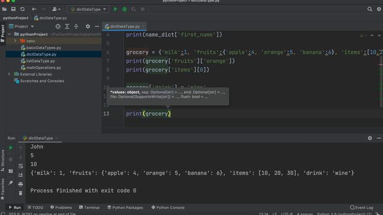
Task: Clear Run output with trash icon
Action: click(x=20, y=193)
